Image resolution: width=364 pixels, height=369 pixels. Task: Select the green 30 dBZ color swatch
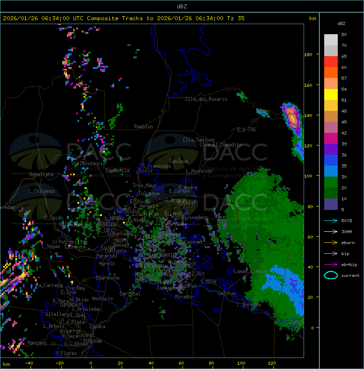click(x=331, y=182)
